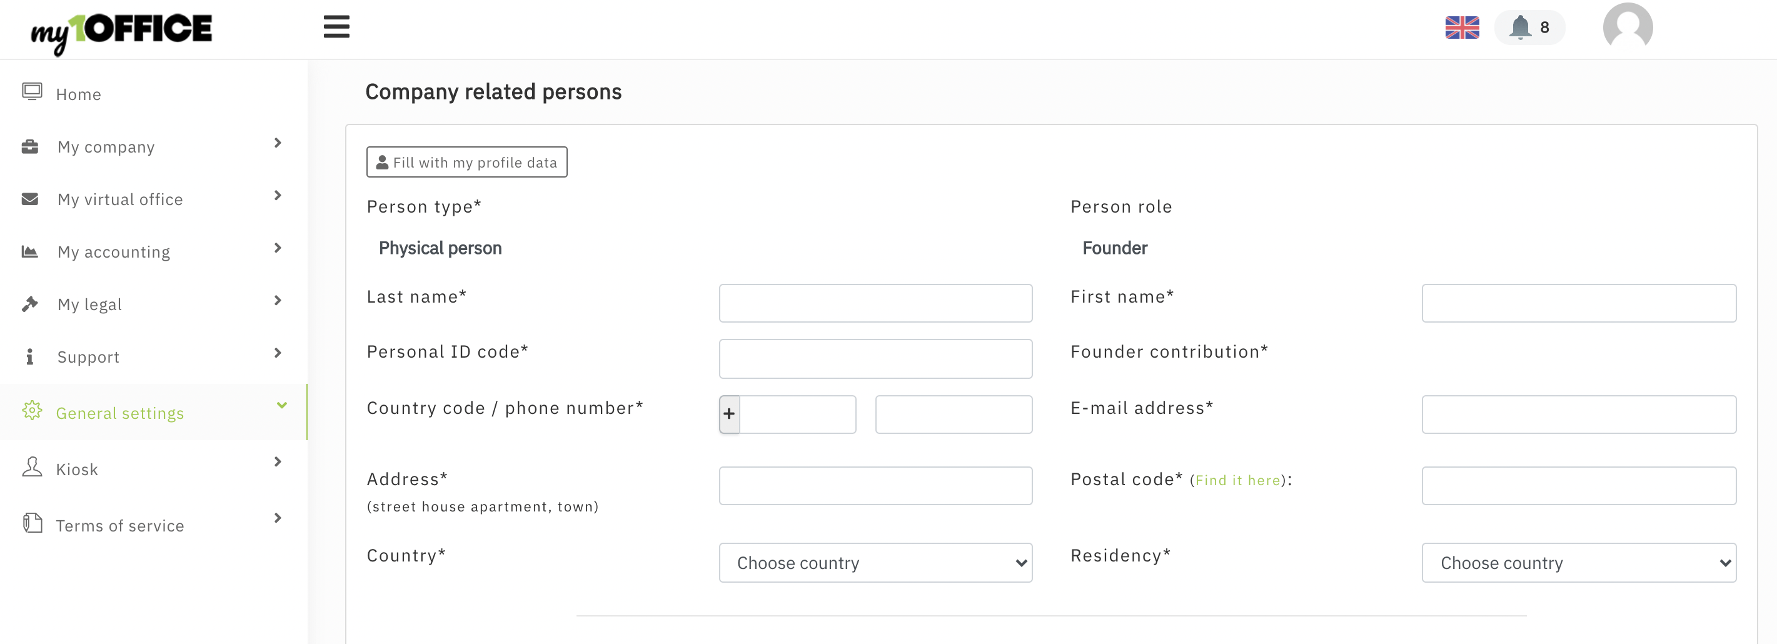Click the General settings gear icon
Screen dimensions: 1777x644
(32, 411)
